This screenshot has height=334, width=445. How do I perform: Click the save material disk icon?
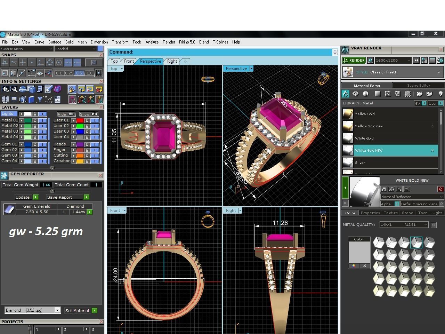[x=384, y=189]
